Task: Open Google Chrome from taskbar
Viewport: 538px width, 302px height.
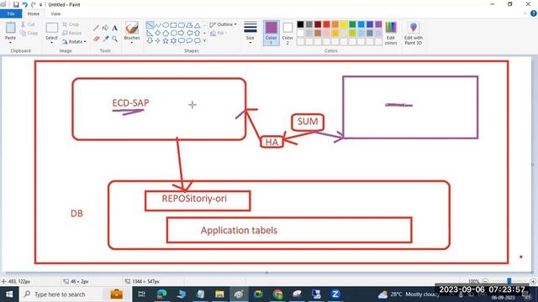Action: click(277, 294)
